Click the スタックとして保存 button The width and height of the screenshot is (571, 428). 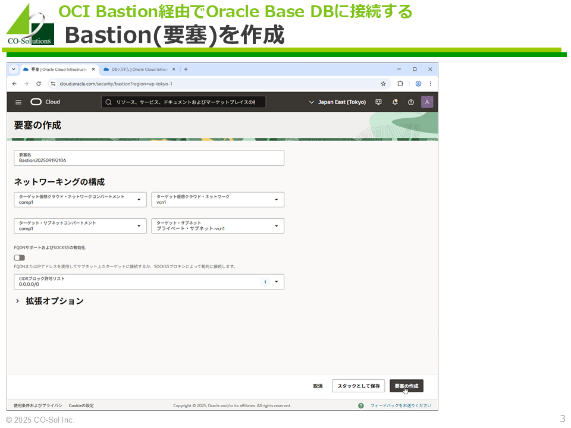click(x=358, y=386)
